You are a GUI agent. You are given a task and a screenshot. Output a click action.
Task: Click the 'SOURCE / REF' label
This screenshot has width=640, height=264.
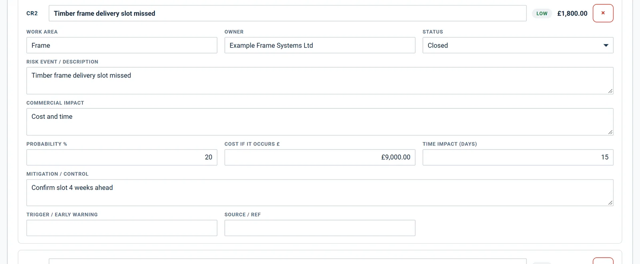coord(242,215)
